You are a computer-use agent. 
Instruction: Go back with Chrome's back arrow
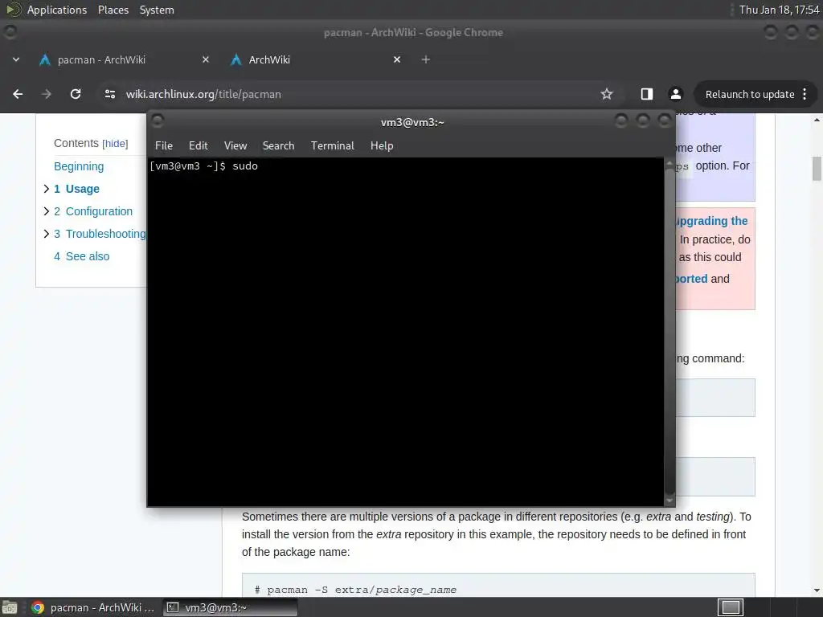pos(18,94)
